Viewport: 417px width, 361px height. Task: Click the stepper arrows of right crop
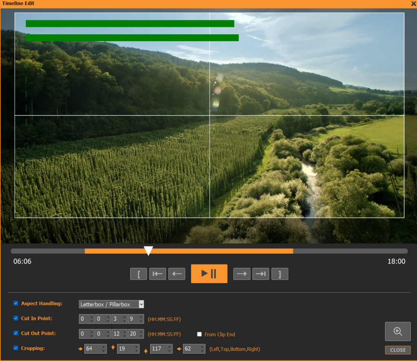(203, 348)
